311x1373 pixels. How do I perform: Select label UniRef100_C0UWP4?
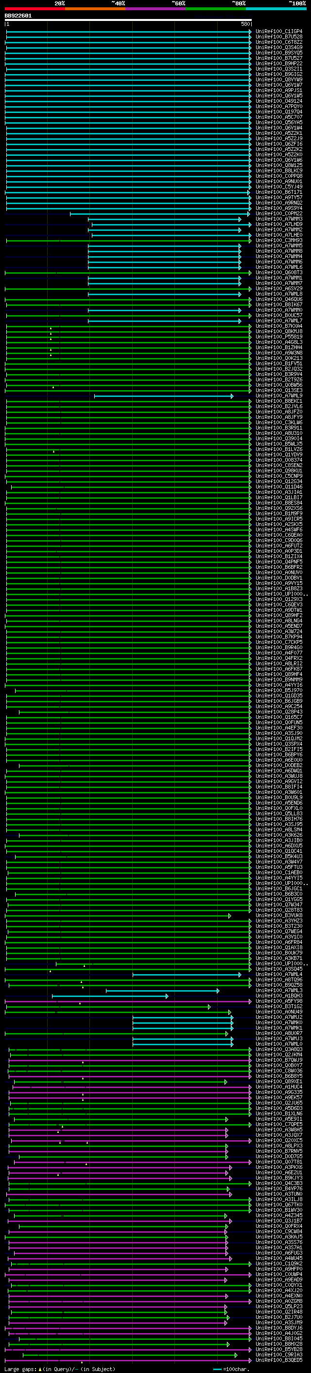click(278, 1275)
